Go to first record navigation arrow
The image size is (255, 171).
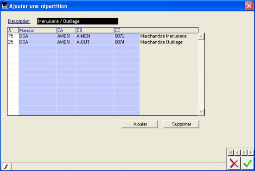230,152
